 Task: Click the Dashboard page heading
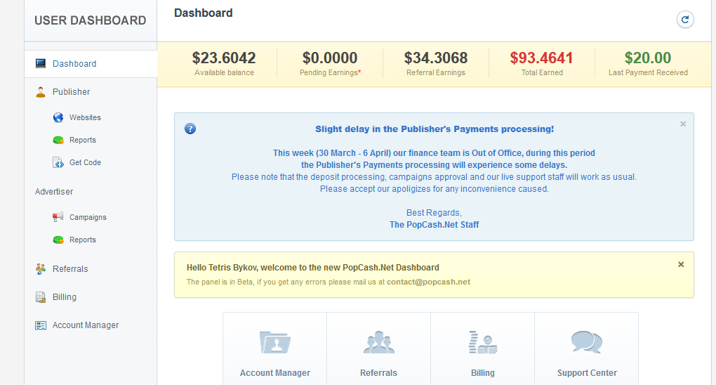203,13
